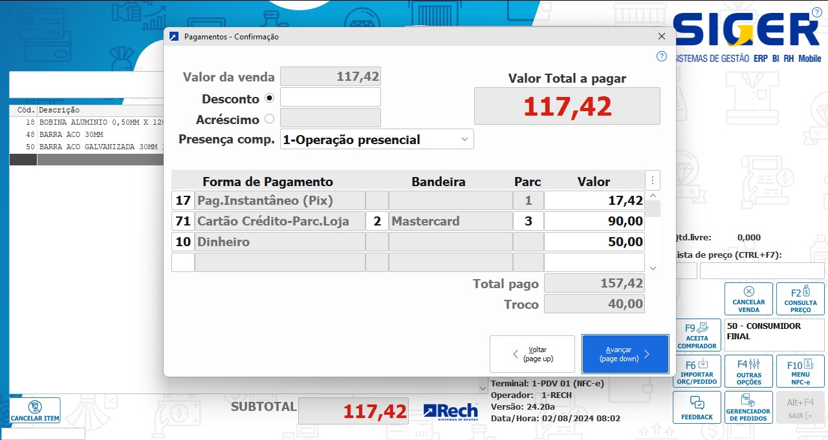Open F10 Menu NFC-e
The width and height of the screenshot is (828, 440).
[800, 372]
